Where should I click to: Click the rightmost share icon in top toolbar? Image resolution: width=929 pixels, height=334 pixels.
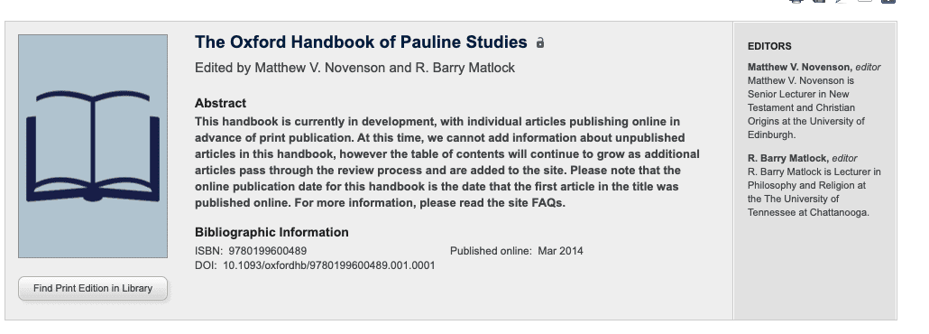click(x=888, y=1)
